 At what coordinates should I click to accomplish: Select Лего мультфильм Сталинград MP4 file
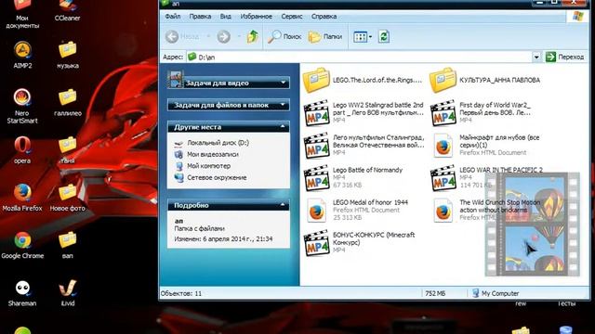point(364,145)
